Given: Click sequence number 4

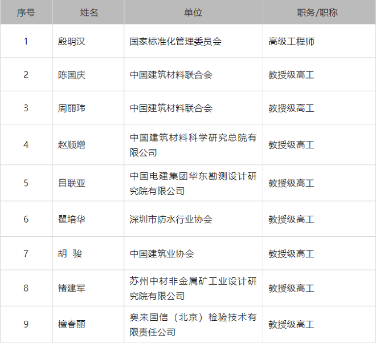Looking at the screenshot, I should [26, 145].
